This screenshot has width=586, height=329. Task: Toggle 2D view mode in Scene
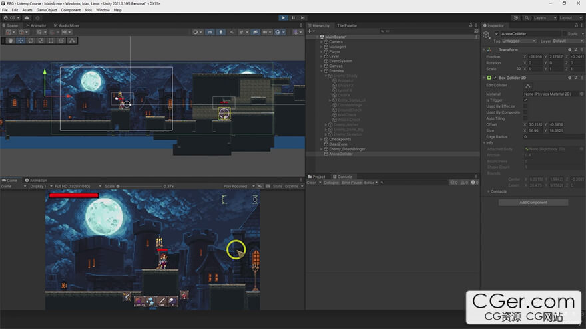210,32
